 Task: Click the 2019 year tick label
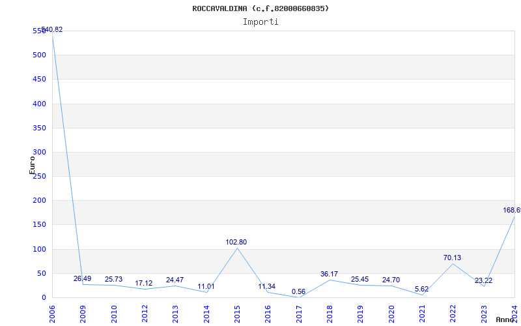(361, 314)
